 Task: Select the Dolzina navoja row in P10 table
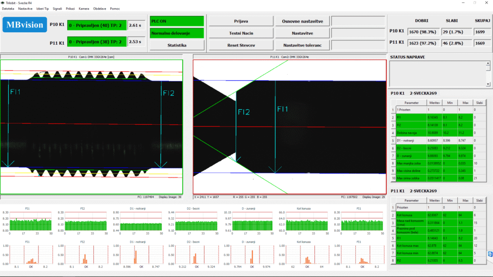(439, 133)
